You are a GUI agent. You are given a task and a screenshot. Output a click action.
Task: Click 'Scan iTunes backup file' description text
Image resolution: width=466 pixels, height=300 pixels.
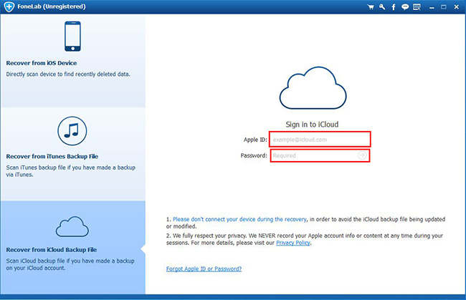71,171
